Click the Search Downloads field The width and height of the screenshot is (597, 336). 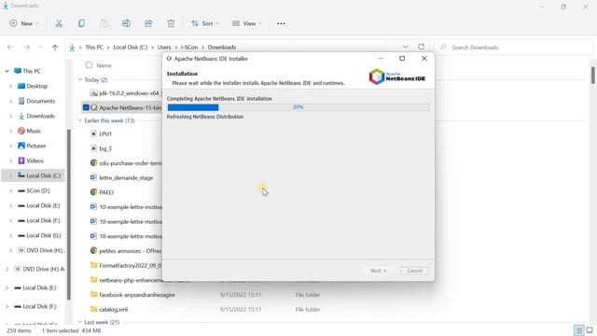pos(513,48)
